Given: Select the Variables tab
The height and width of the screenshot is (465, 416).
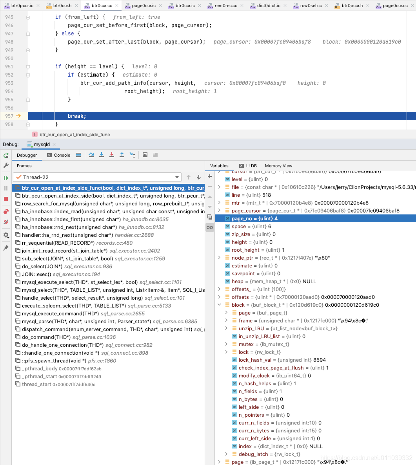Looking at the screenshot, I should click(x=219, y=166).
